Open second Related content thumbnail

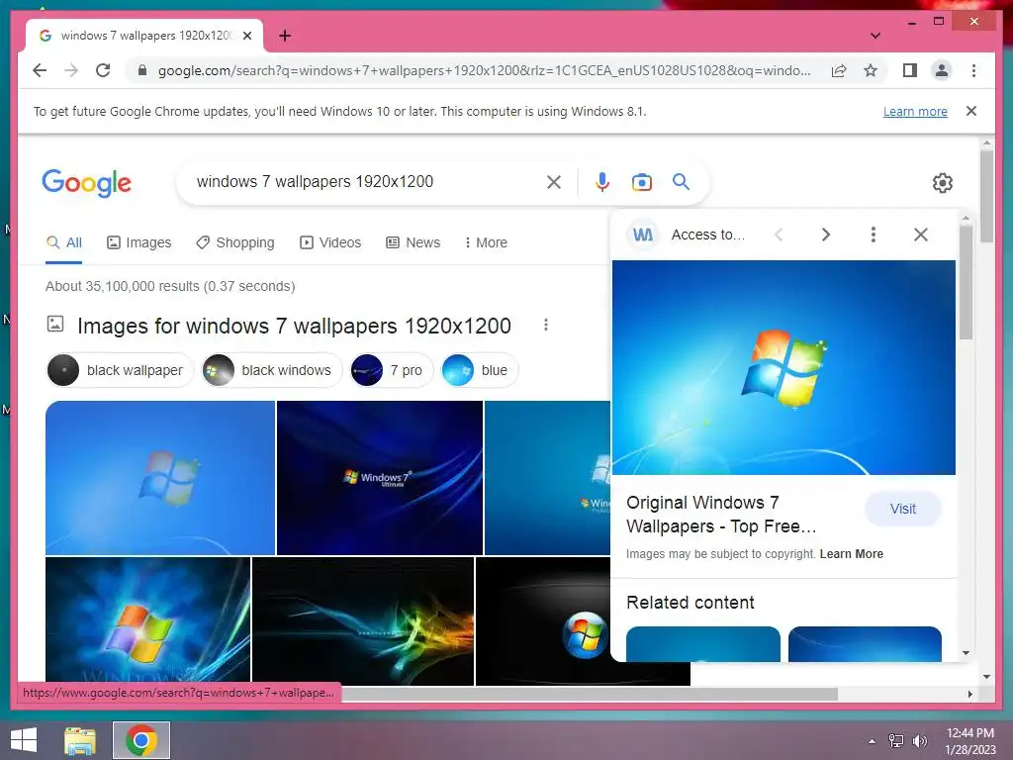tap(865, 643)
